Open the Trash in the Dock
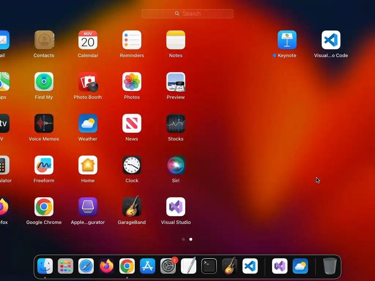 pos(330,266)
